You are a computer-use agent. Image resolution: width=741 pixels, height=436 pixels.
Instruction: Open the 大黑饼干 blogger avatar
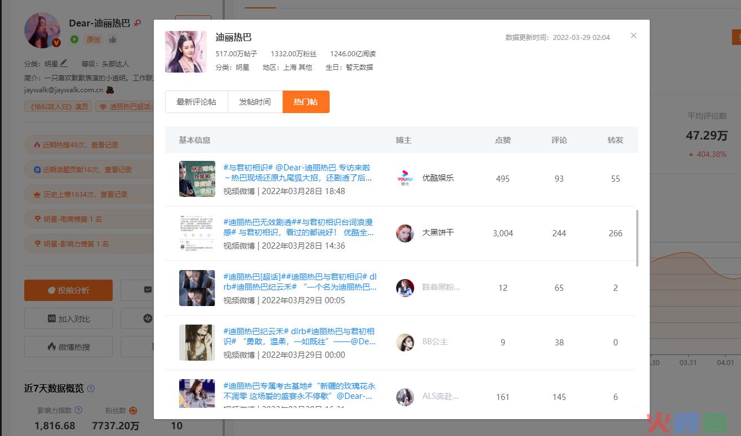tap(405, 233)
